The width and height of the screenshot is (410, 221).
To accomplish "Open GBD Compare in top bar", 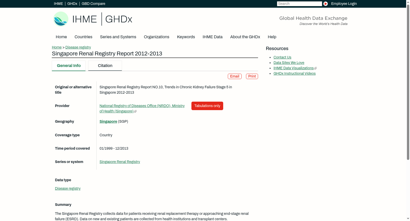I will coord(93,4).
